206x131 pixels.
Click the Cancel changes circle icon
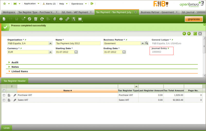(29, 19)
